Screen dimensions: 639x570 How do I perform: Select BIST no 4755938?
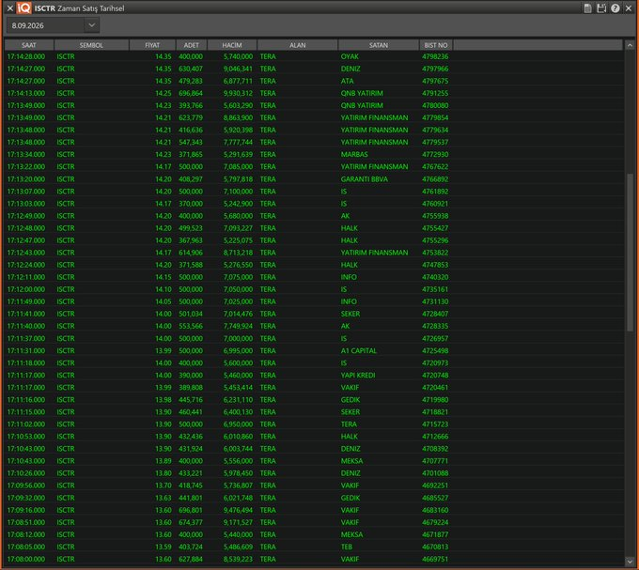(x=435, y=216)
